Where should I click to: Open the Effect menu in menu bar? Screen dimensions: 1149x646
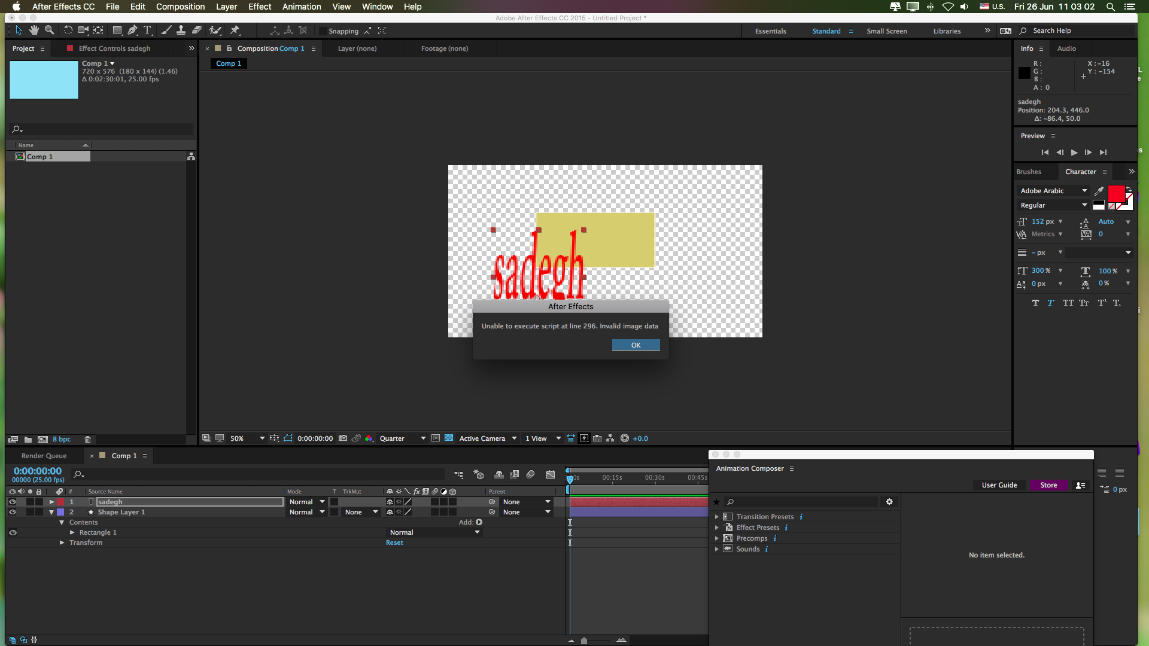coord(259,7)
